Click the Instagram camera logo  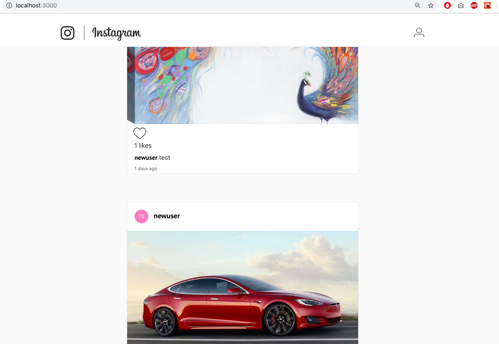tap(68, 33)
